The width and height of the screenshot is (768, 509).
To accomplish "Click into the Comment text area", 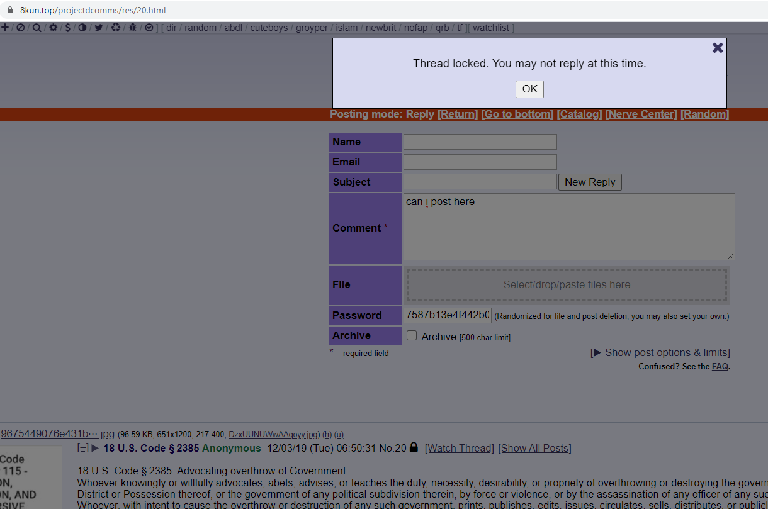I will pyautogui.click(x=569, y=227).
